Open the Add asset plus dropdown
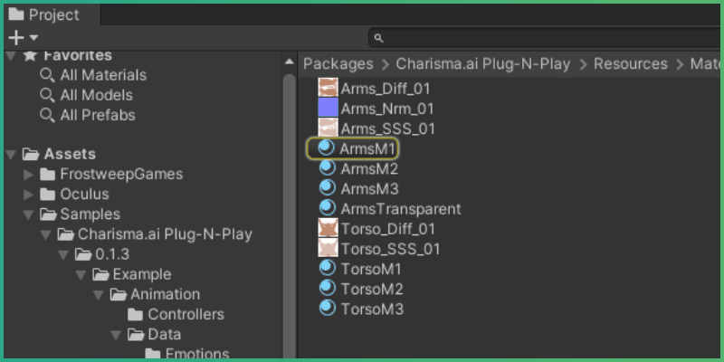The image size is (724, 362). tap(23, 37)
